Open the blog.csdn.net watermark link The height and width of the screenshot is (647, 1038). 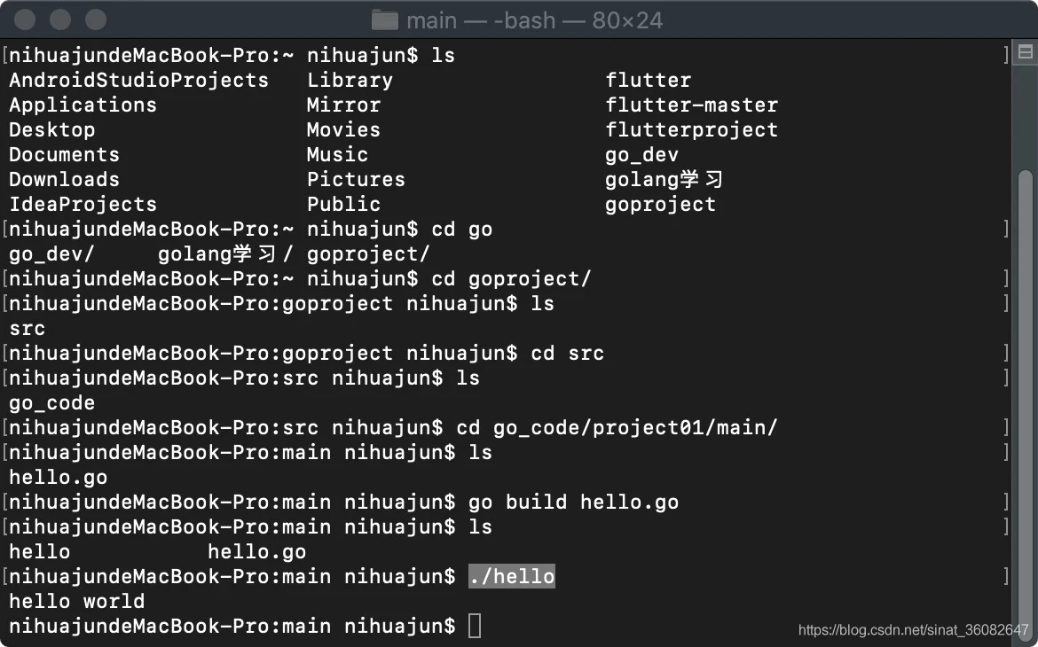[x=913, y=630]
